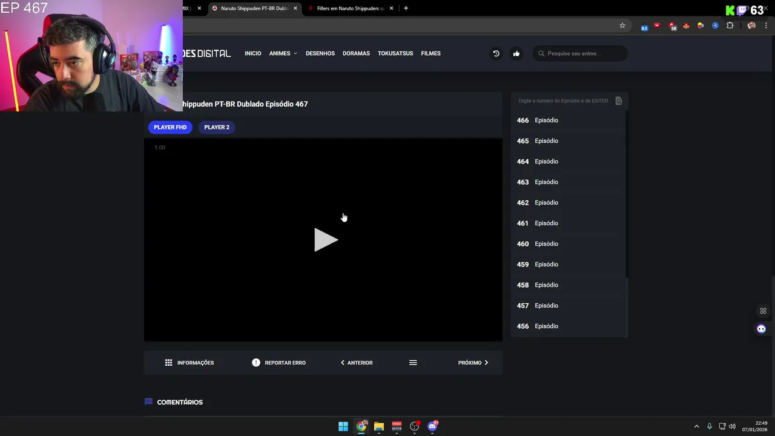The image size is (775, 436).
Task: Click the Voicemeeter taskbar icon
Action: click(397, 426)
